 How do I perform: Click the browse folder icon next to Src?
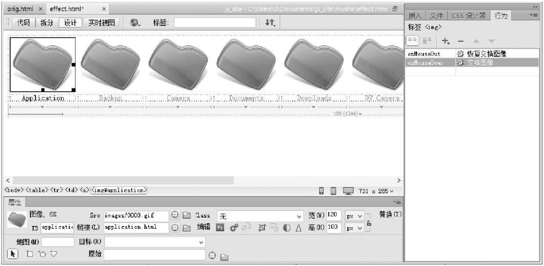[x=187, y=215]
